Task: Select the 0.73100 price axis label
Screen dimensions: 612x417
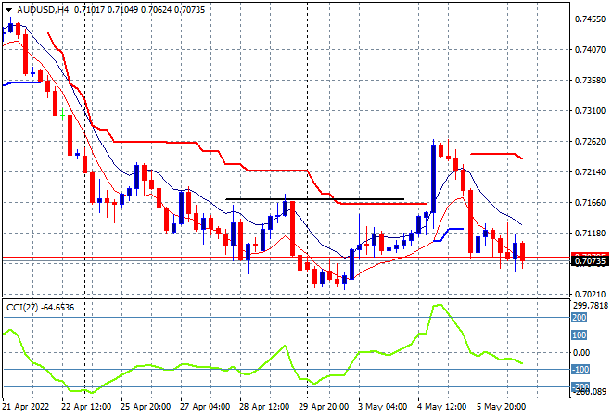Action: pos(590,111)
